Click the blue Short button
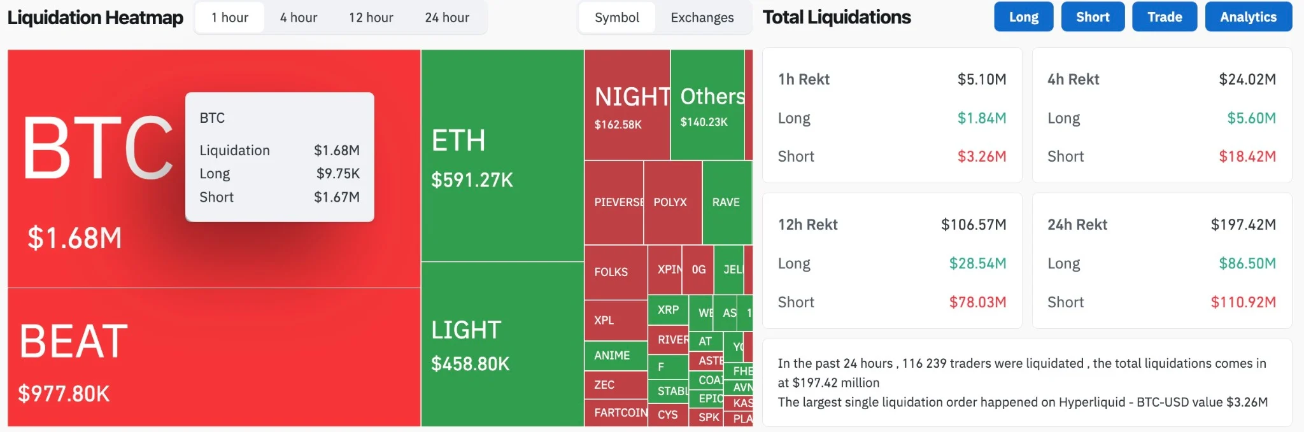This screenshot has height=432, width=1304. click(x=1093, y=17)
